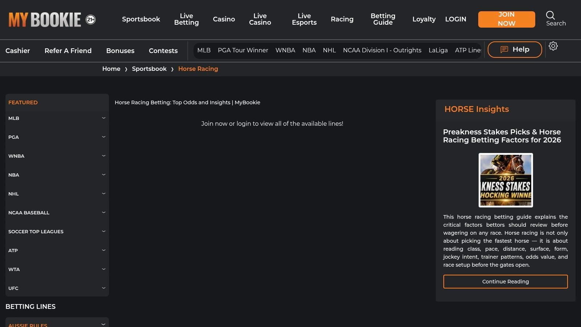Go to Home breadcrumb
The height and width of the screenshot is (327, 581).
coord(111,69)
